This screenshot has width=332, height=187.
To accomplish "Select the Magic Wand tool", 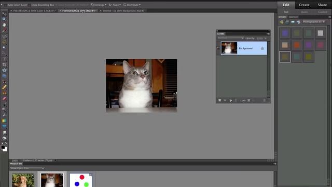I will coord(4,48).
